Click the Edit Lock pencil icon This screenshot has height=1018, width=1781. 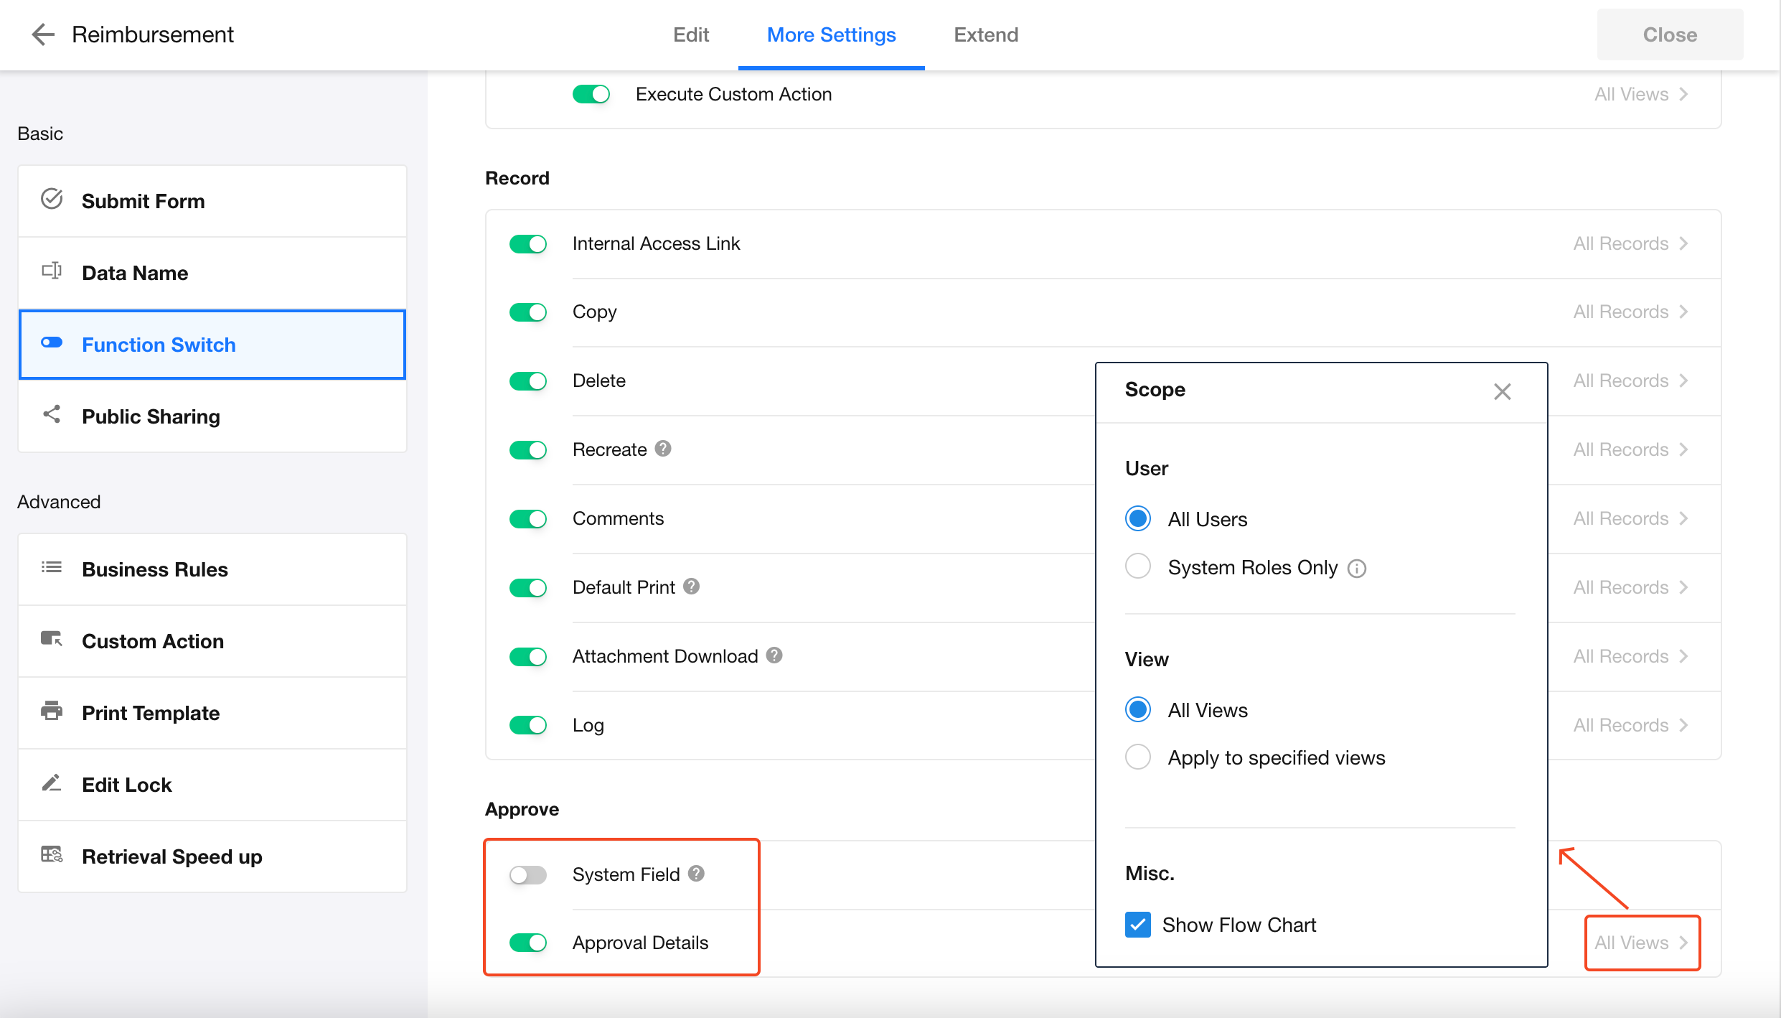(52, 783)
